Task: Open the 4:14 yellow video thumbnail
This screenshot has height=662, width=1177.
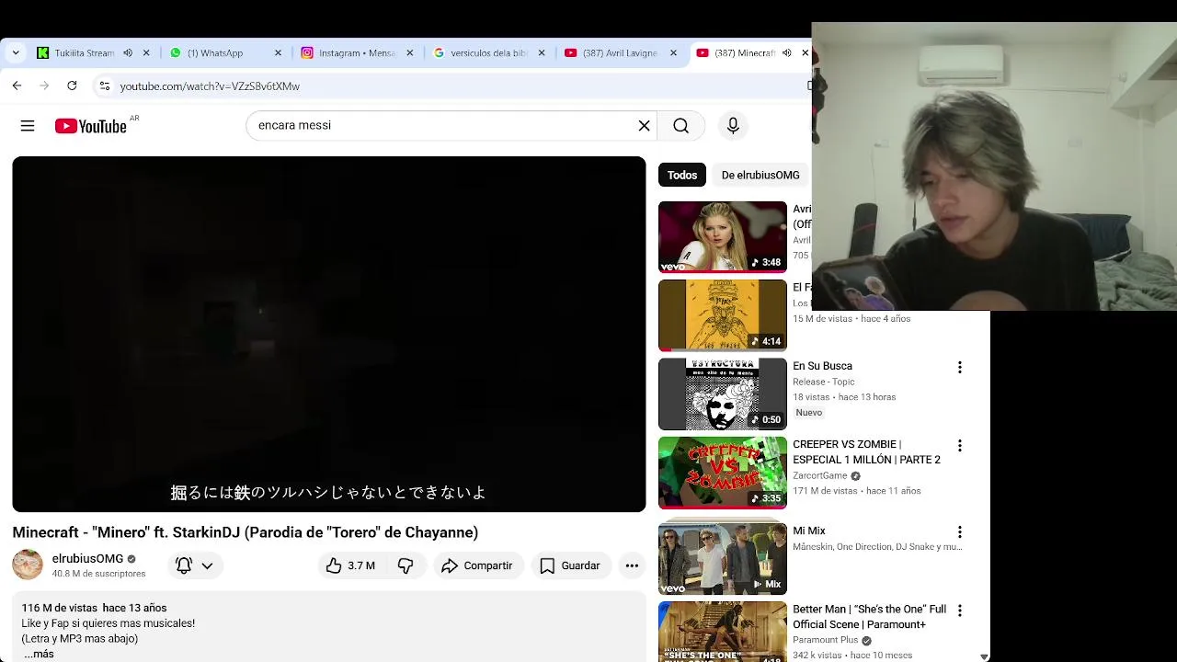Action: [723, 315]
